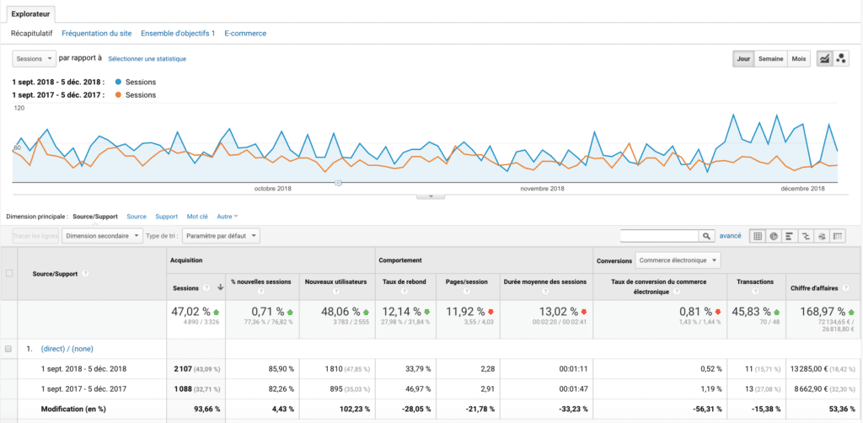The width and height of the screenshot is (863, 423).
Task: Tick the checkbox for (direct) / (none) row
Action: click(9, 349)
